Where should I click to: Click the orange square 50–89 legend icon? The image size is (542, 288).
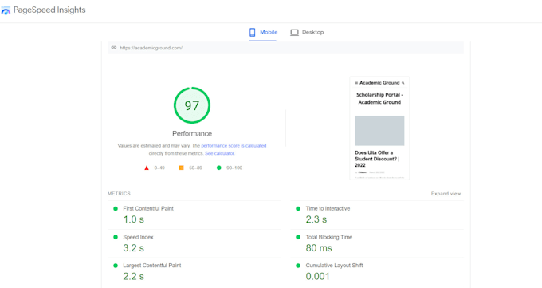(181, 168)
